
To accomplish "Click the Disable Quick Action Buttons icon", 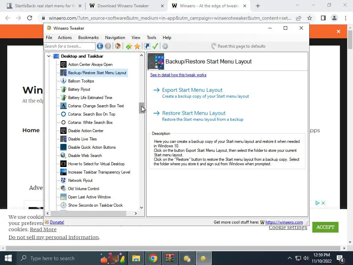I will coord(63,147).
